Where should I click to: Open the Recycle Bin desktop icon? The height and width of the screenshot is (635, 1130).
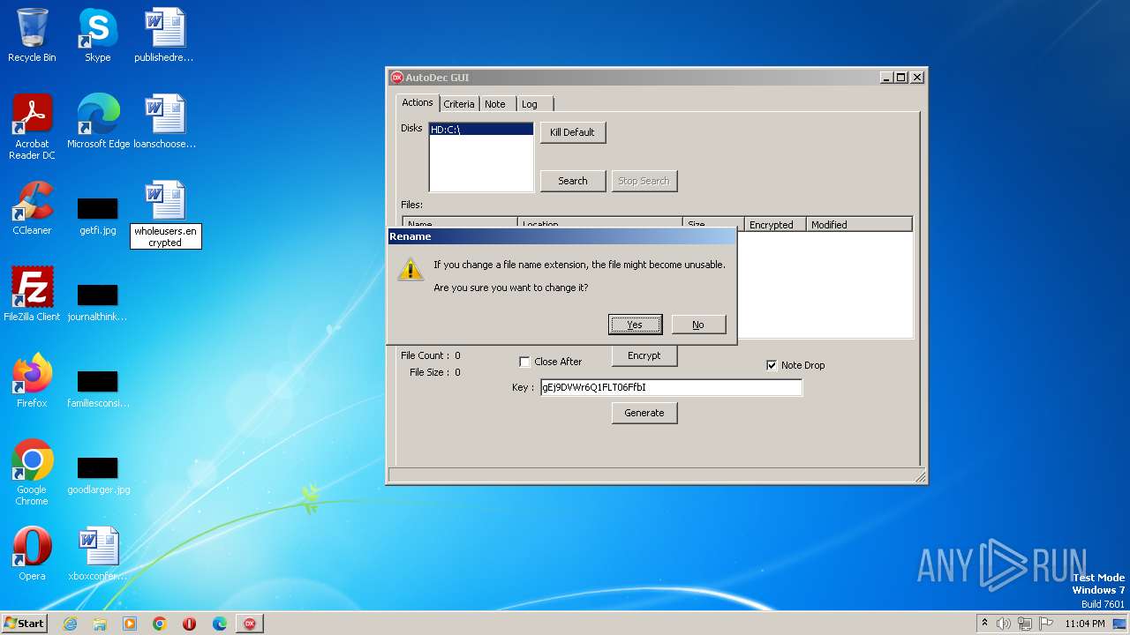click(32, 35)
